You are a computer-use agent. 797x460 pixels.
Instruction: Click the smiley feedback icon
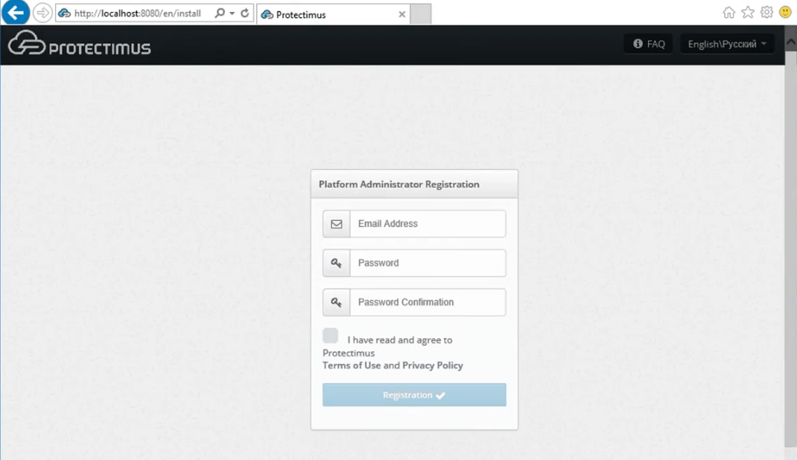pos(785,12)
